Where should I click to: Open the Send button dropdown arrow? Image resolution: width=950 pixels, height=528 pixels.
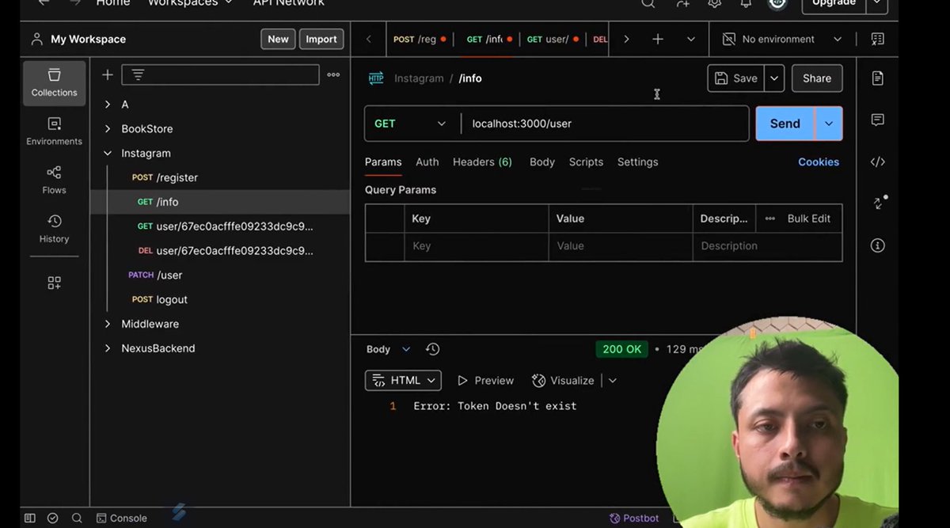(829, 123)
